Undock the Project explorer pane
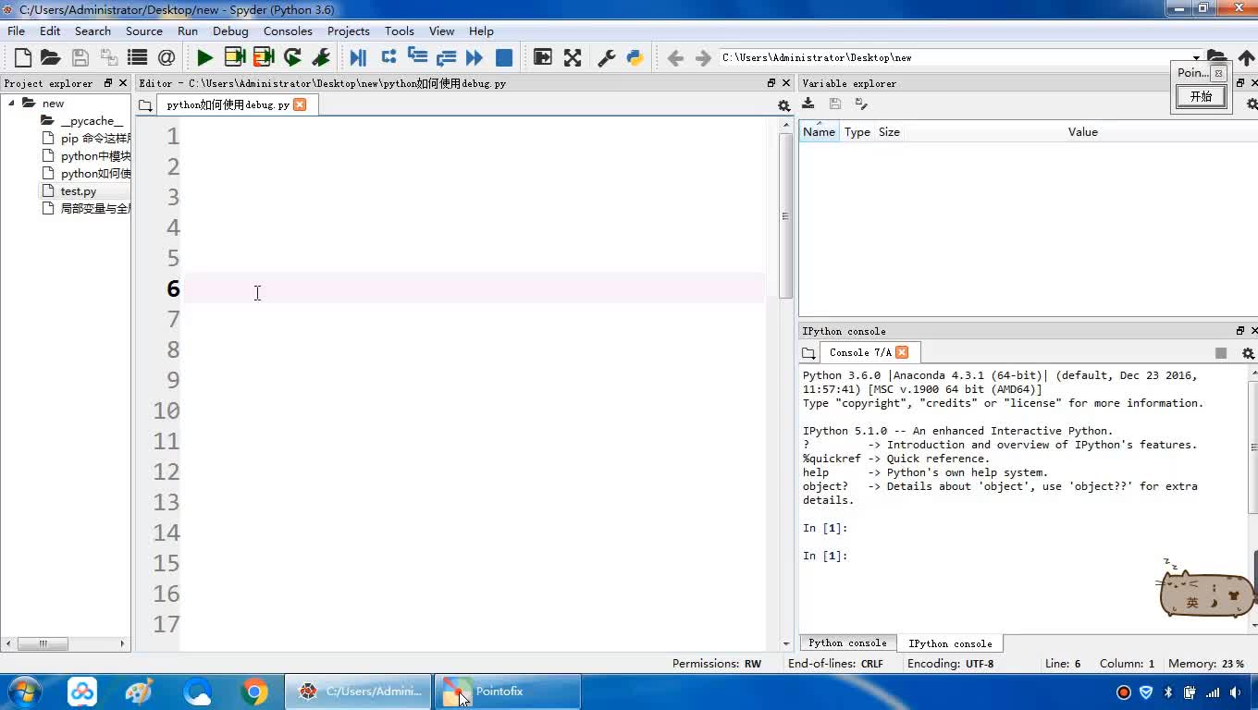The image size is (1258, 710). [x=108, y=83]
